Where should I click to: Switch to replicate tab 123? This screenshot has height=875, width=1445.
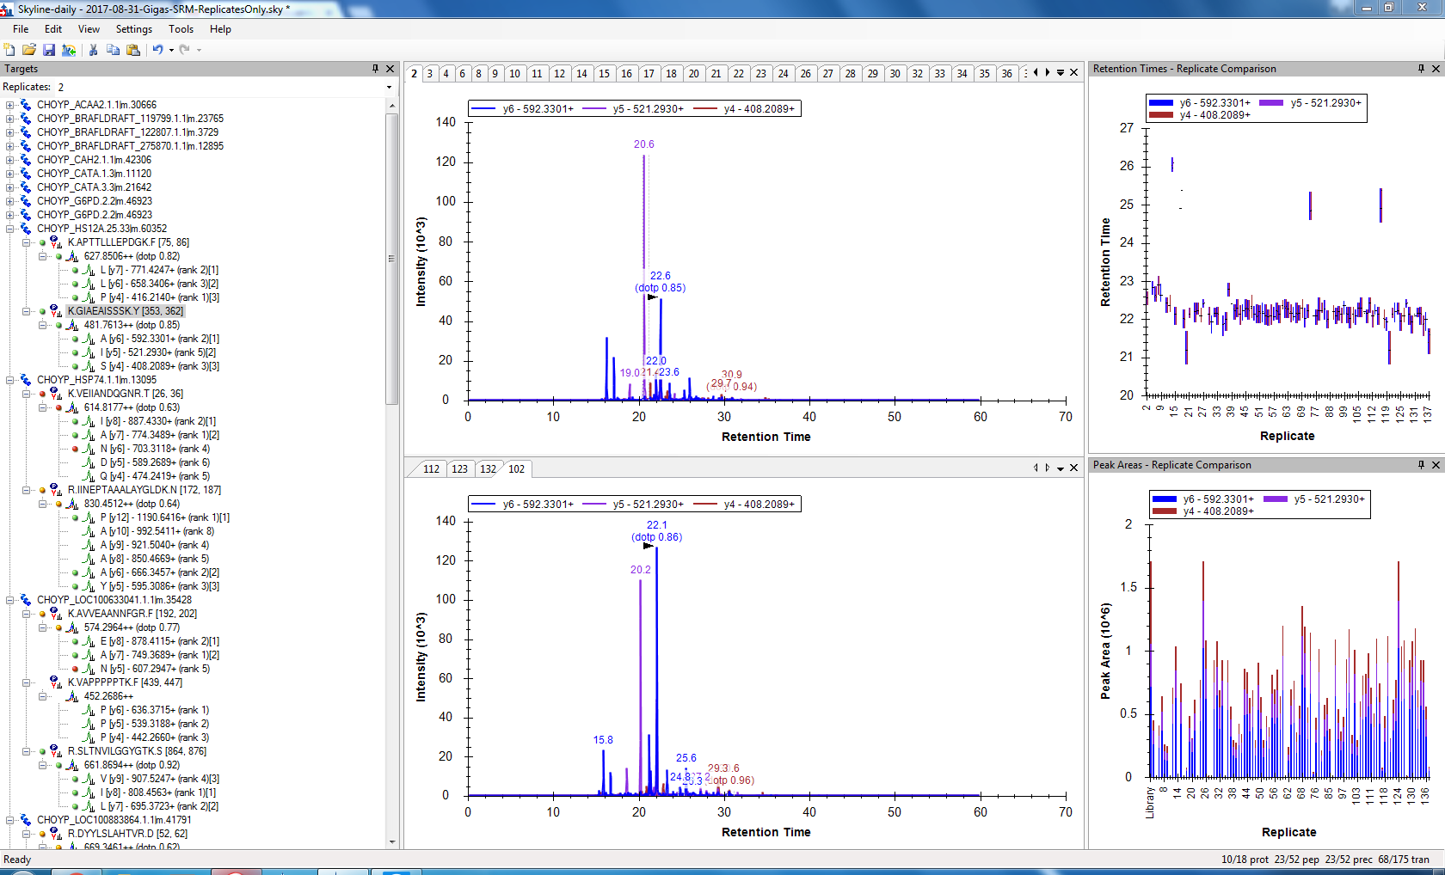tap(459, 469)
